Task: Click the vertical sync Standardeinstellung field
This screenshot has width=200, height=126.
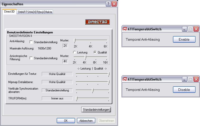Action: pos(57,90)
